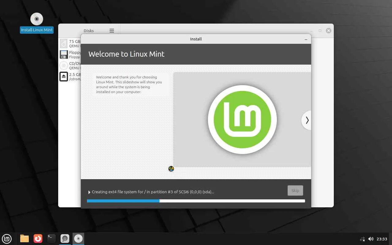
Task: Minimize the Install window
Action: [306, 39]
